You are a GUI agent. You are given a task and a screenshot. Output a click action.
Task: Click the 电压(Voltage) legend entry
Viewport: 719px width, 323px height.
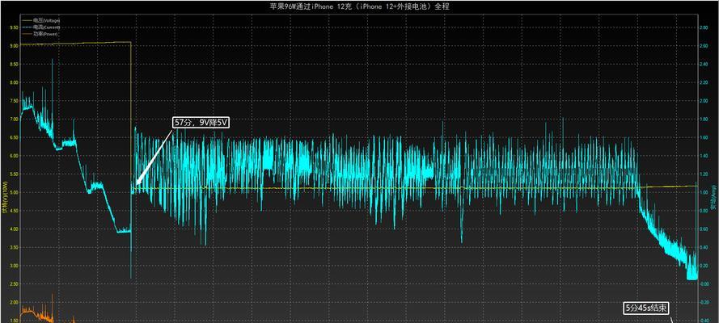point(46,20)
